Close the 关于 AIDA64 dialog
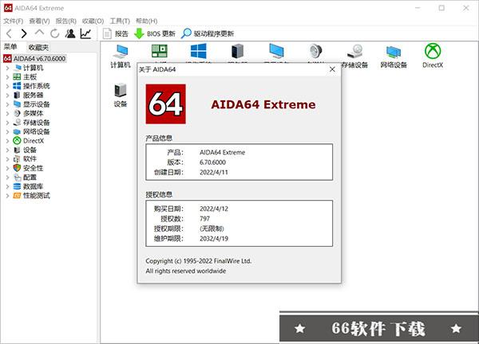The image size is (479, 344). pos(332,69)
